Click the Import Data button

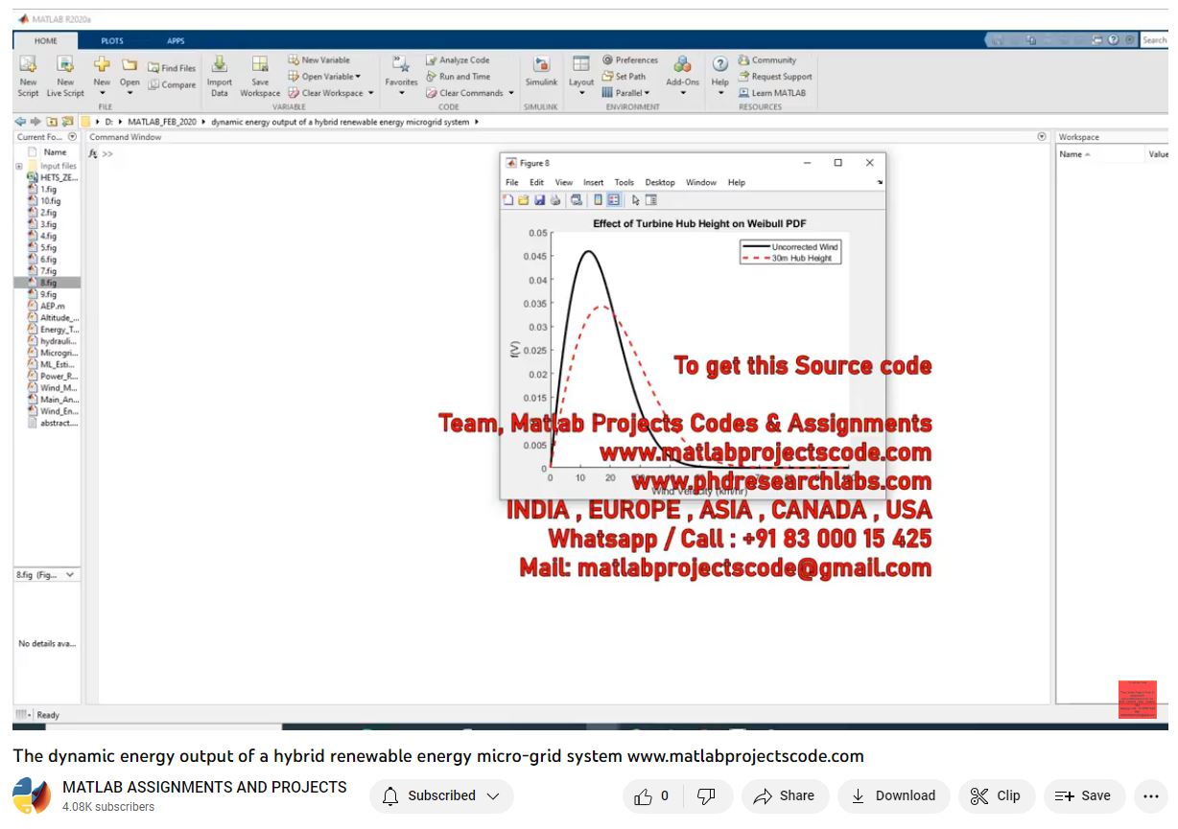click(220, 76)
